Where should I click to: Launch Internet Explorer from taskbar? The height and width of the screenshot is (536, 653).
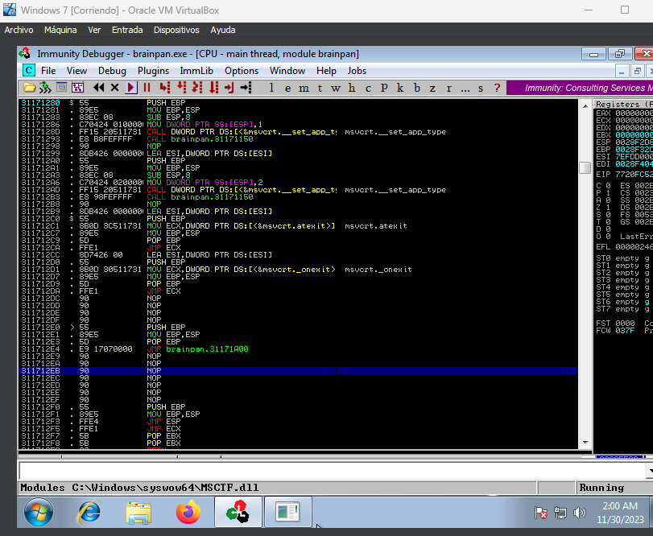coord(89,512)
